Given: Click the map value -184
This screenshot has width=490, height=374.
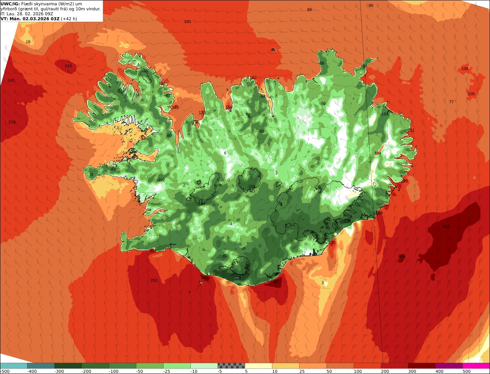Looking at the screenshot, I should coord(202,204).
